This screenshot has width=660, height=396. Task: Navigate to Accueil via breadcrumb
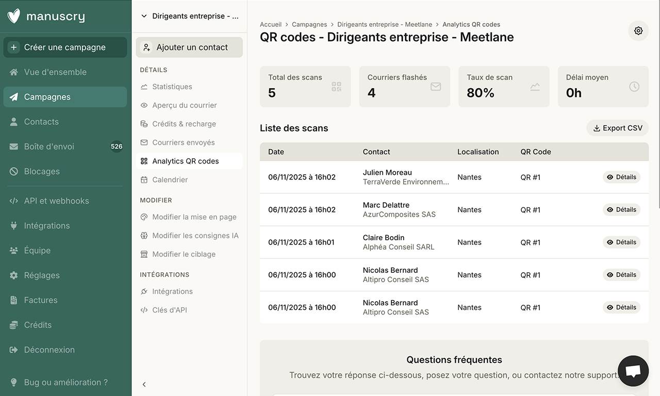pos(270,24)
